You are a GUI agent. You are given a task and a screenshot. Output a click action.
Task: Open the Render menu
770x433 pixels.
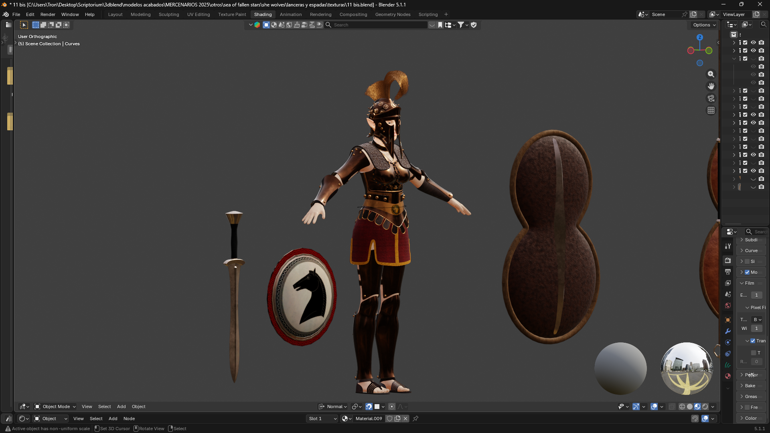(x=48, y=14)
